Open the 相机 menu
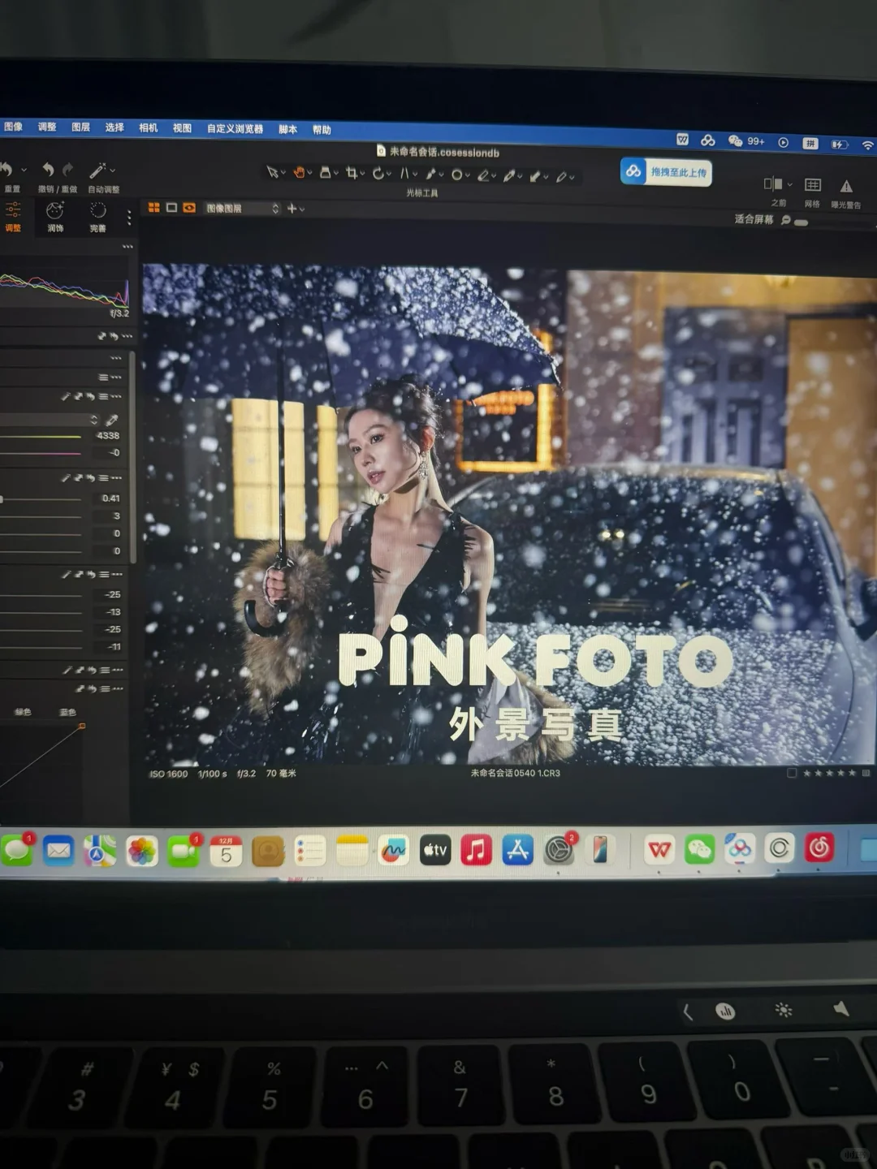Viewport: 877px width, 1169px height. [x=148, y=127]
